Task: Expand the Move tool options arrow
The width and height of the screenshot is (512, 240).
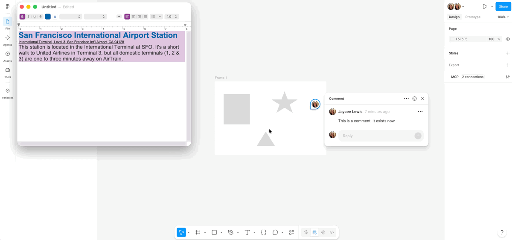Action: coord(189,233)
